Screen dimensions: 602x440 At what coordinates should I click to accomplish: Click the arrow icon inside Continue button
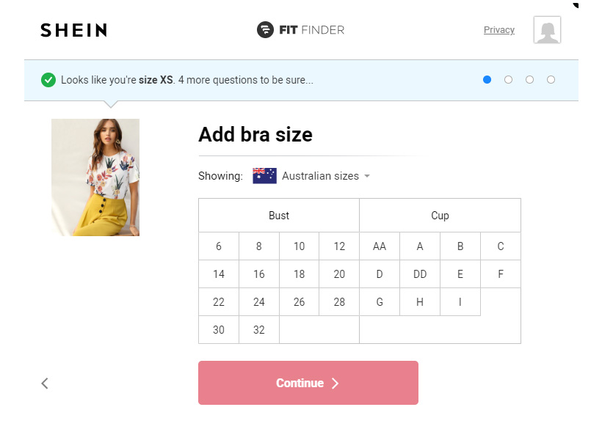tap(336, 383)
